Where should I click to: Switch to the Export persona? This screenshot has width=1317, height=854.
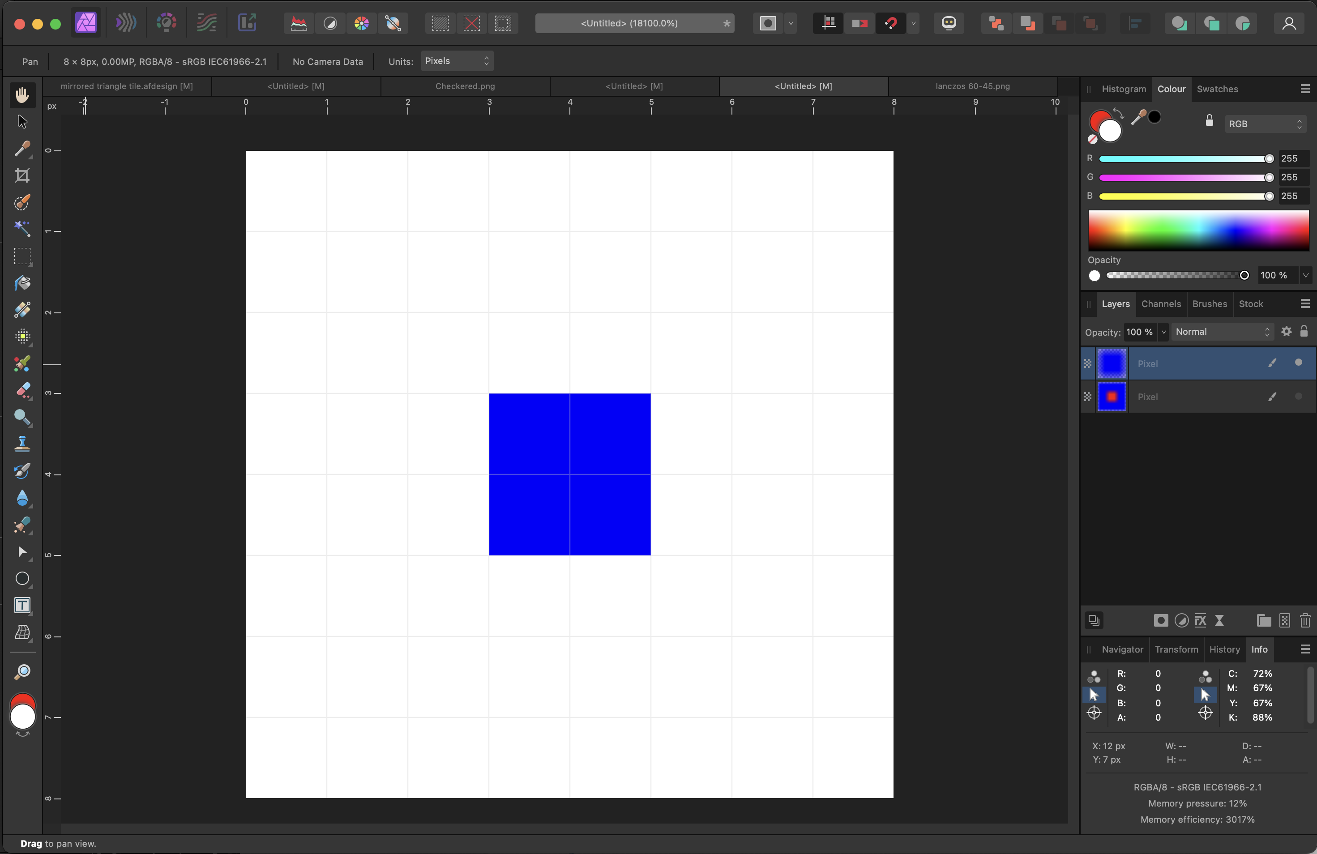(247, 23)
